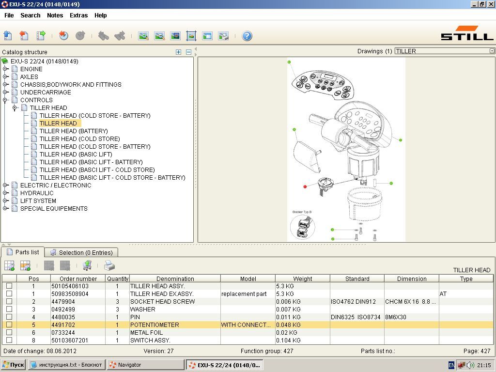Viewport: 496px width, 372px height.
Task: Enable the POTENTIOMETER row checkbox
Action: pyautogui.click(x=9, y=325)
